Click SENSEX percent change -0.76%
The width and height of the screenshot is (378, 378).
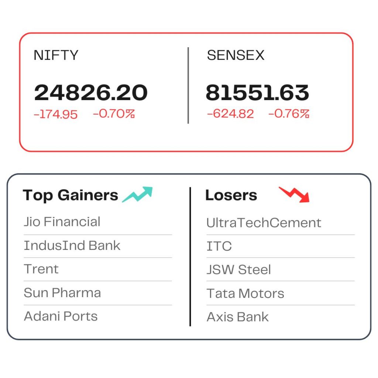coord(289,114)
